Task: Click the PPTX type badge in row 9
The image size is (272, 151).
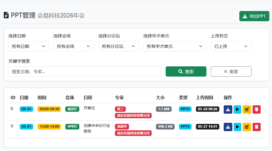Action: tap(185, 127)
